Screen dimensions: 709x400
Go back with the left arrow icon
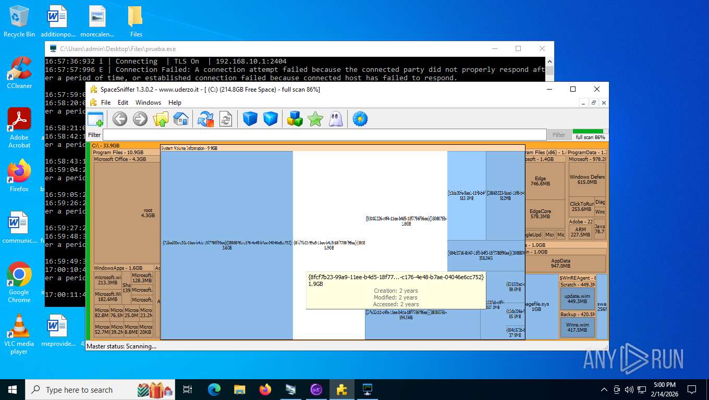(x=120, y=119)
